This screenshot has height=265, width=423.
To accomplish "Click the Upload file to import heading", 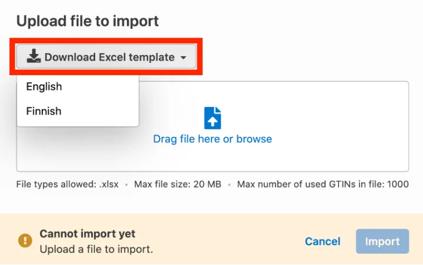I will coord(88,22).
